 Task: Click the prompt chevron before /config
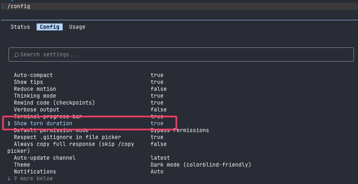pyautogui.click(x=2, y=6)
